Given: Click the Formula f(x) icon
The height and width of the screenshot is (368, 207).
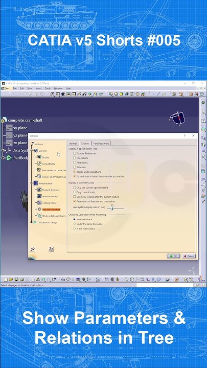Looking at the screenshot, I should pyautogui.click(x=63, y=279).
